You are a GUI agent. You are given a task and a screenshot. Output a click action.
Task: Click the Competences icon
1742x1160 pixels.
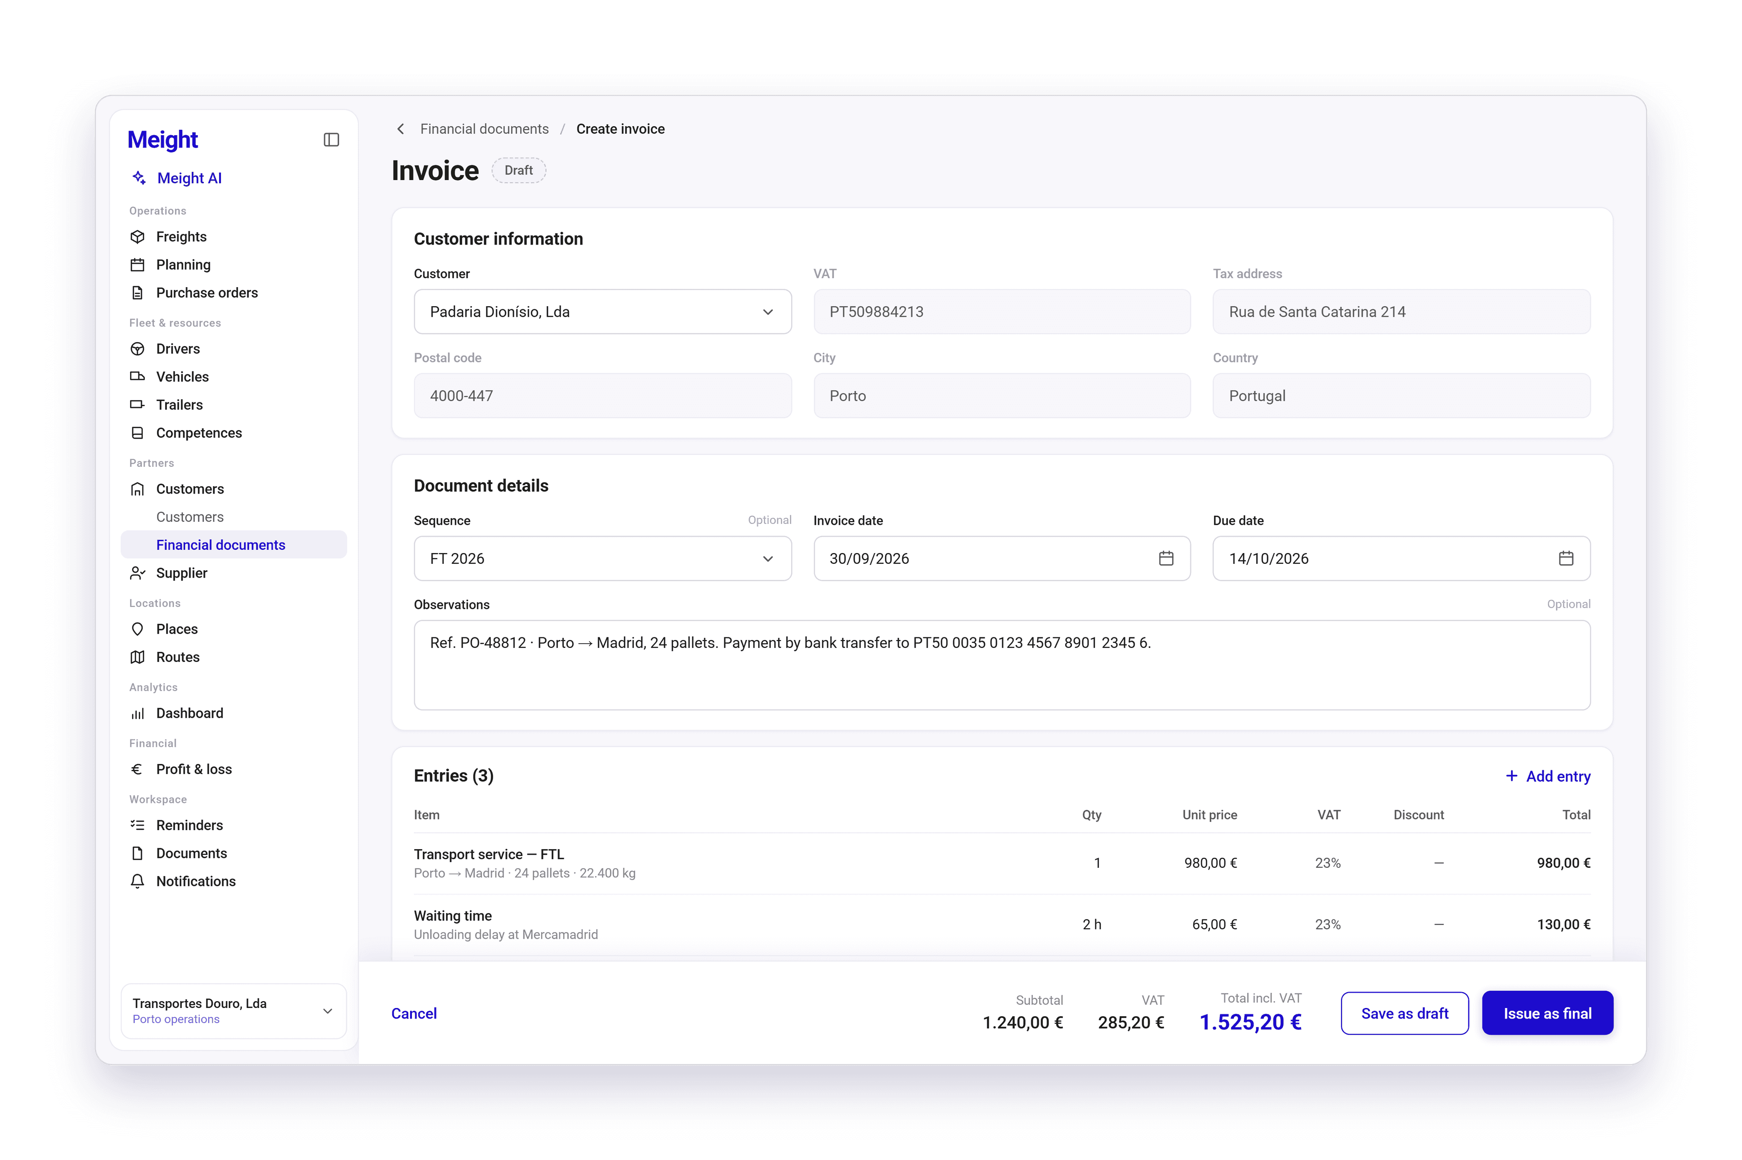137,433
